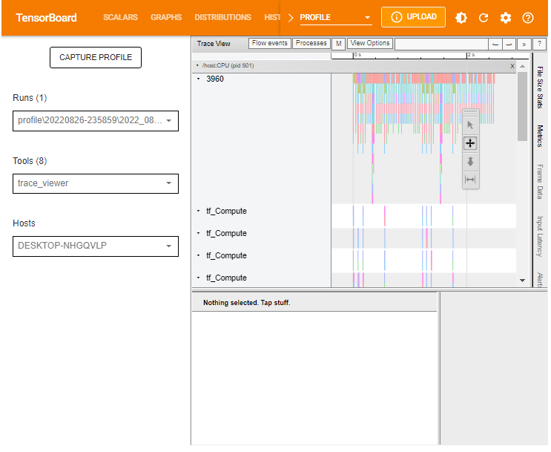Viewport: 551px width, 452px height.
Task: Open the Input Latency side tab
Action: (540, 236)
